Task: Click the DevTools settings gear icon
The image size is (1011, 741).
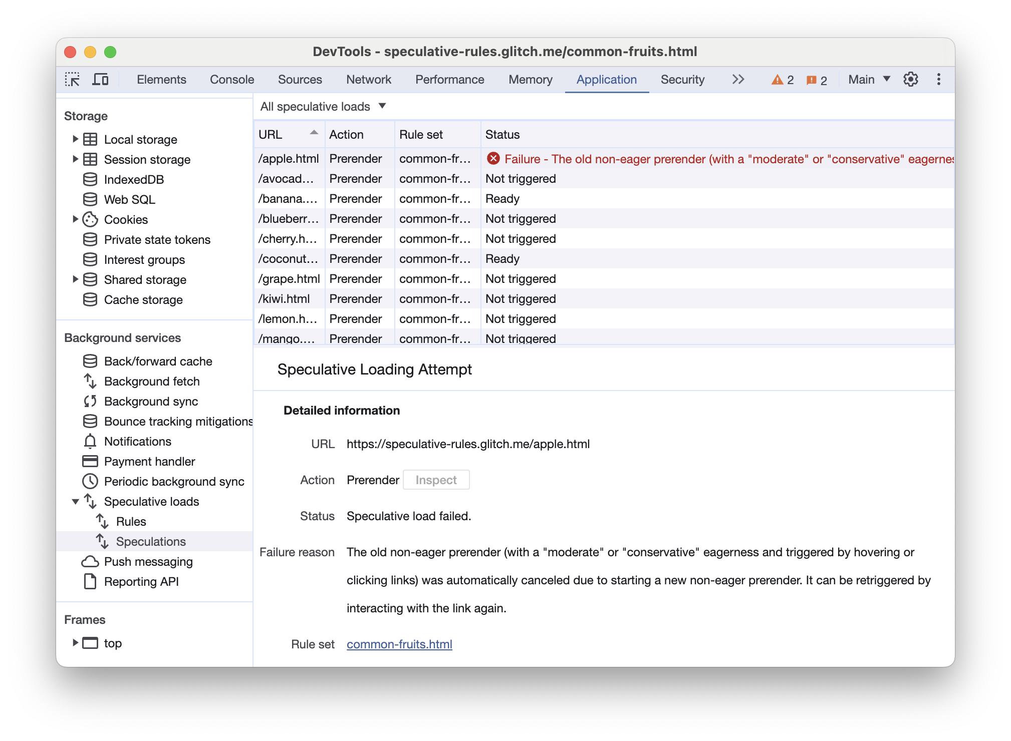Action: pyautogui.click(x=910, y=79)
